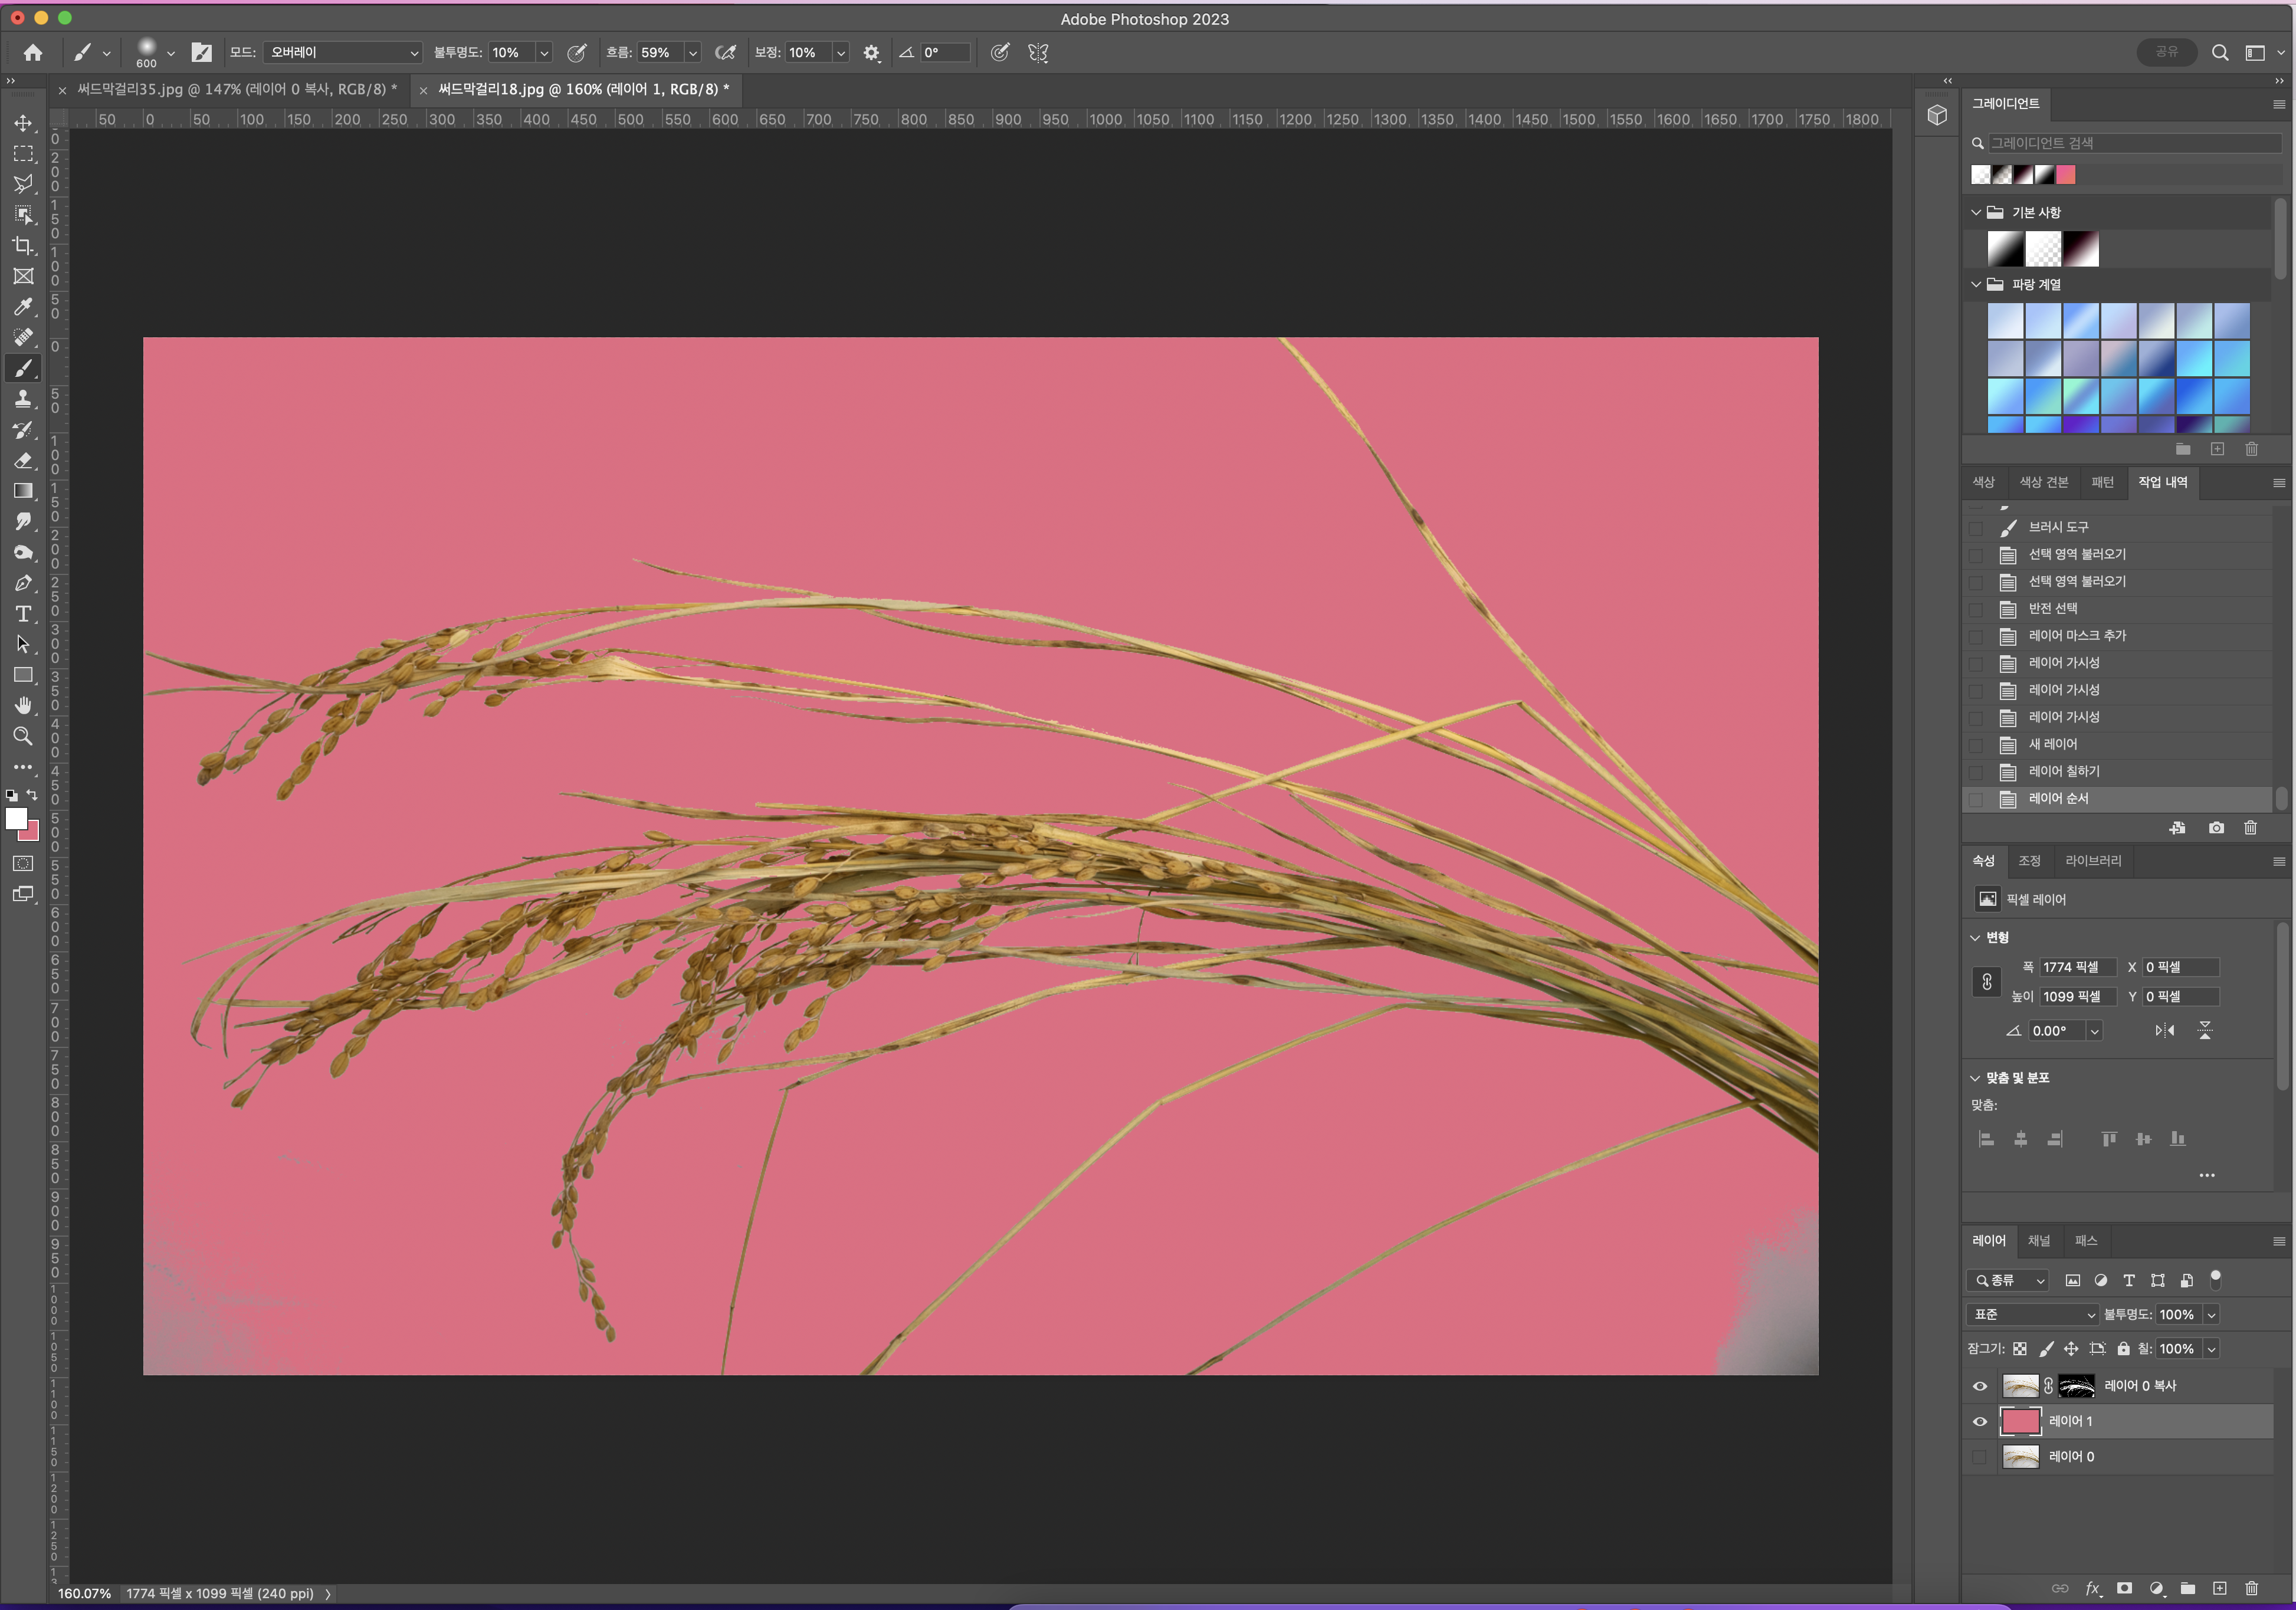This screenshot has width=2296, height=1610.
Task: Collapse the 변형 properties section
Action: pyautogui.click(x=1975, y=938)
